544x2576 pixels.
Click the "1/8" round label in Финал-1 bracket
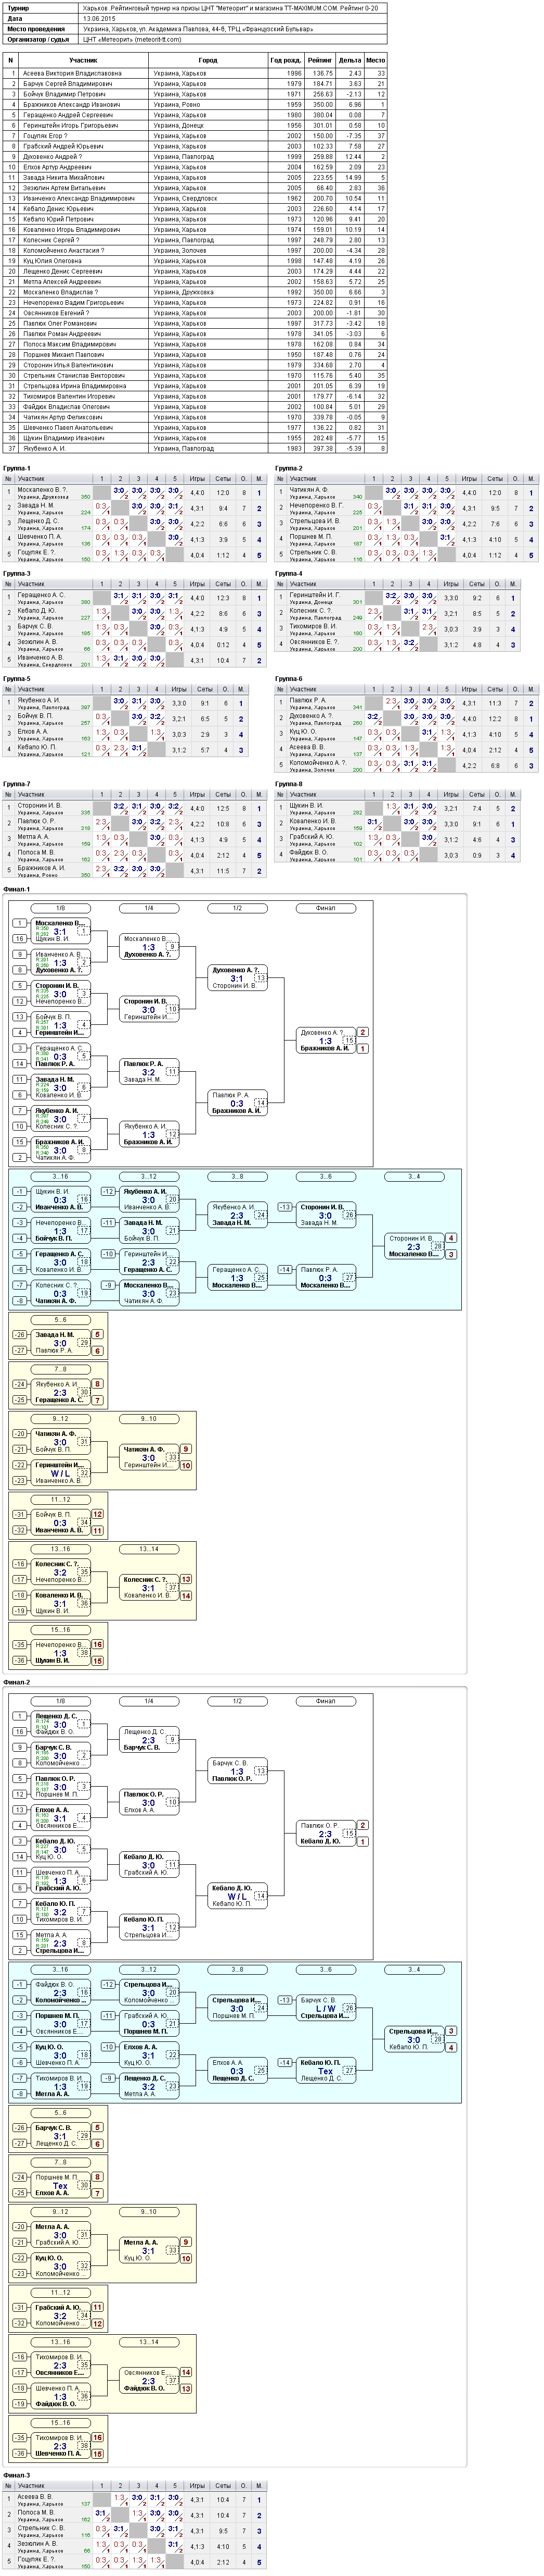[x=60, y=908]
